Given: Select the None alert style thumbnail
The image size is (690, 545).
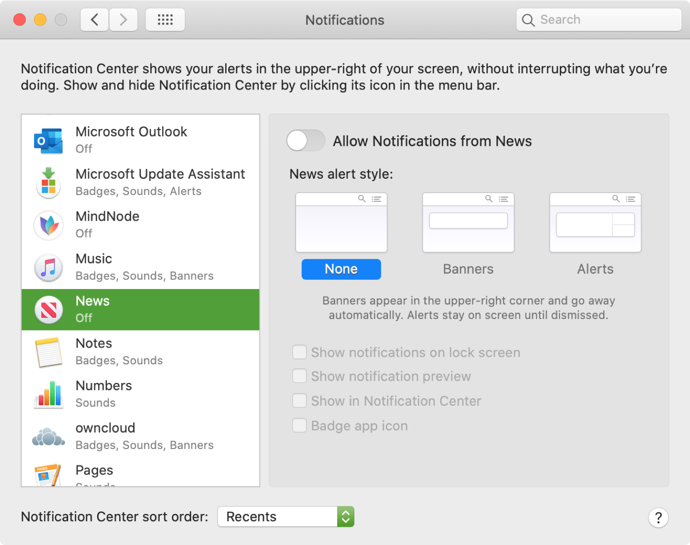Looking at the screenshot, I should click(x=341, y=223).
